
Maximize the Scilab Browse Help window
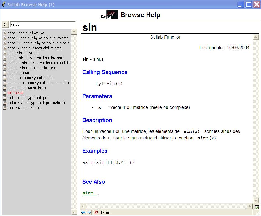tap(249, 4)
